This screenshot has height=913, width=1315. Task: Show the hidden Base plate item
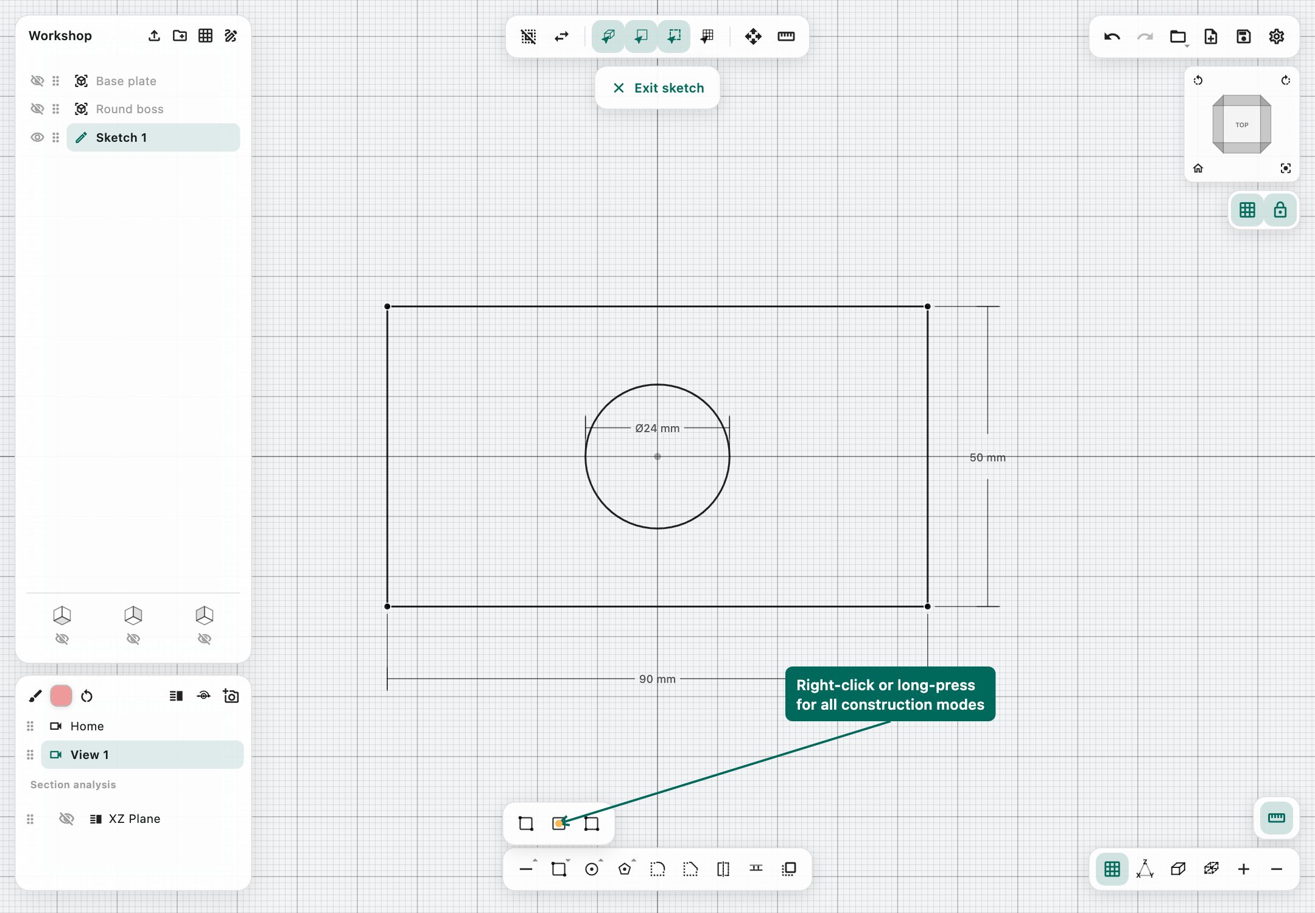click(37, 81)
